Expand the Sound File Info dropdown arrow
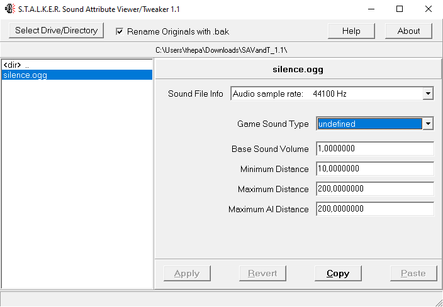Screen dimensions: 443x307 [428, 94]
